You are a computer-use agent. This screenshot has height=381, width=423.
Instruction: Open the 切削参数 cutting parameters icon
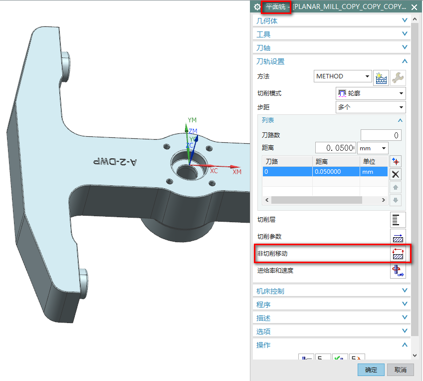(398, 237)
